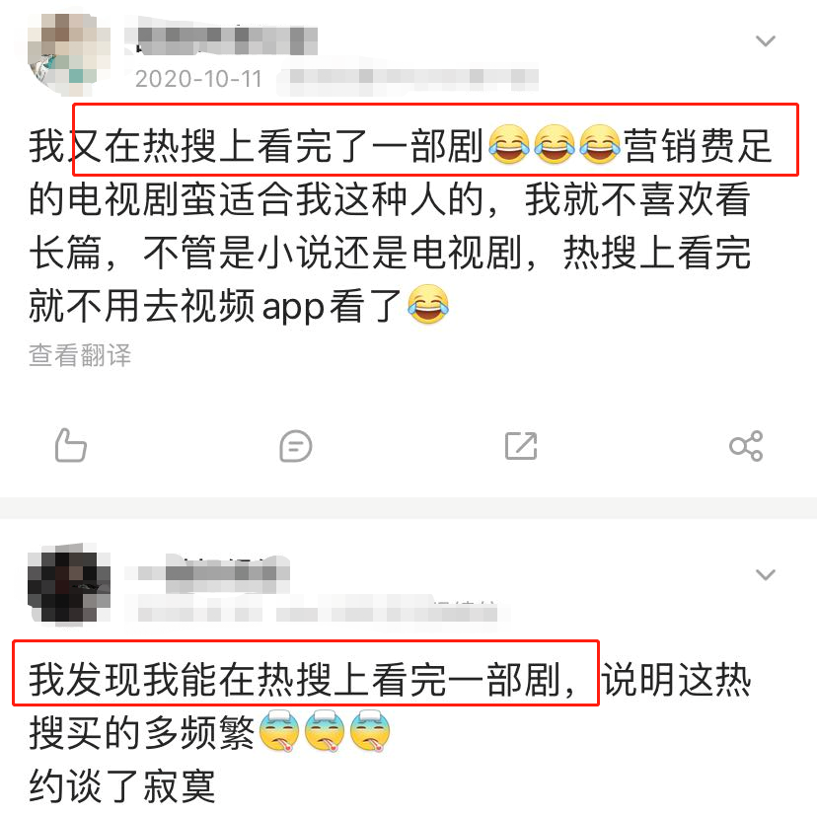Screen dimensions: 817x816
Task: Tap the 查看翻译 link
Action: 80,355
